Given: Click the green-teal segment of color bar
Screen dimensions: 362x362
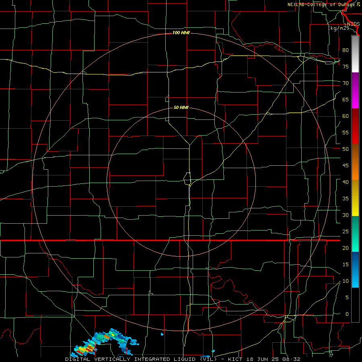Looking at the screenshot, I should (x=355, y=234).
